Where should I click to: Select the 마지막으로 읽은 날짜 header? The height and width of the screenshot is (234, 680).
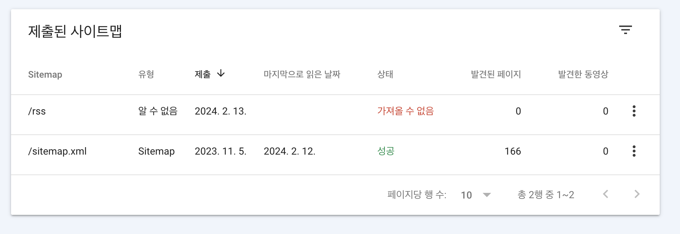tap(303, 74)
